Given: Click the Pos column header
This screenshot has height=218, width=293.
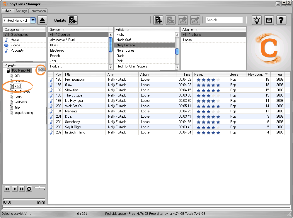Looking at the screenshot, I should [x=58, y=75].
